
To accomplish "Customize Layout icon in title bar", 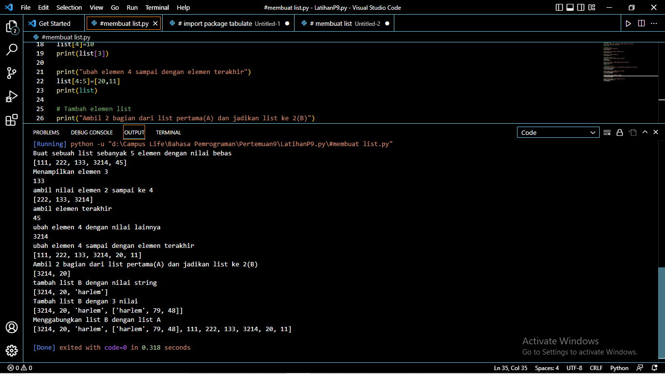I will (x=591, y=8).
